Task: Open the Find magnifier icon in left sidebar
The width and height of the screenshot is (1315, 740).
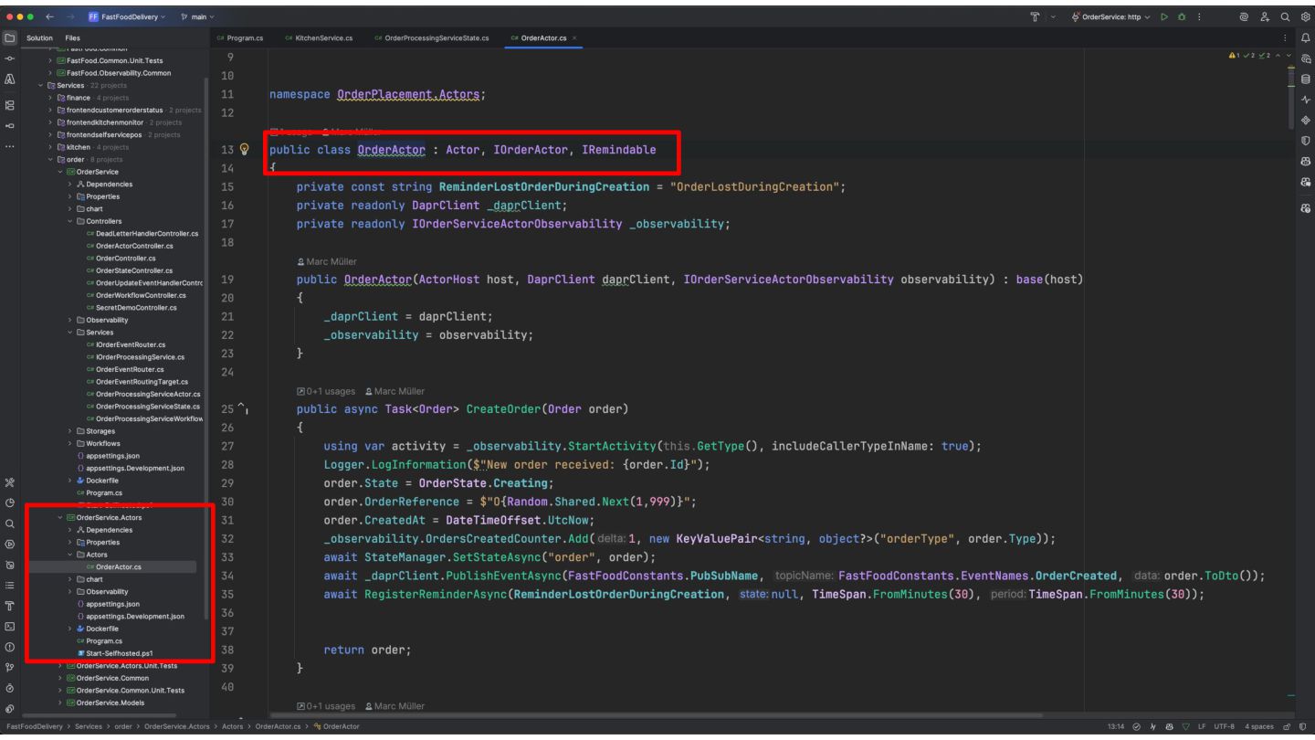Action: pos(9,524)
